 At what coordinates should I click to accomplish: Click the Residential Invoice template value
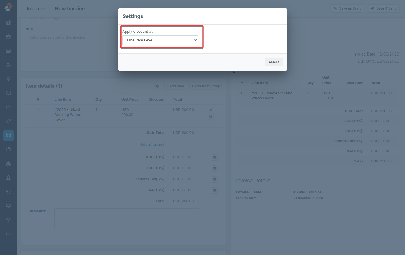coord(308,198)
